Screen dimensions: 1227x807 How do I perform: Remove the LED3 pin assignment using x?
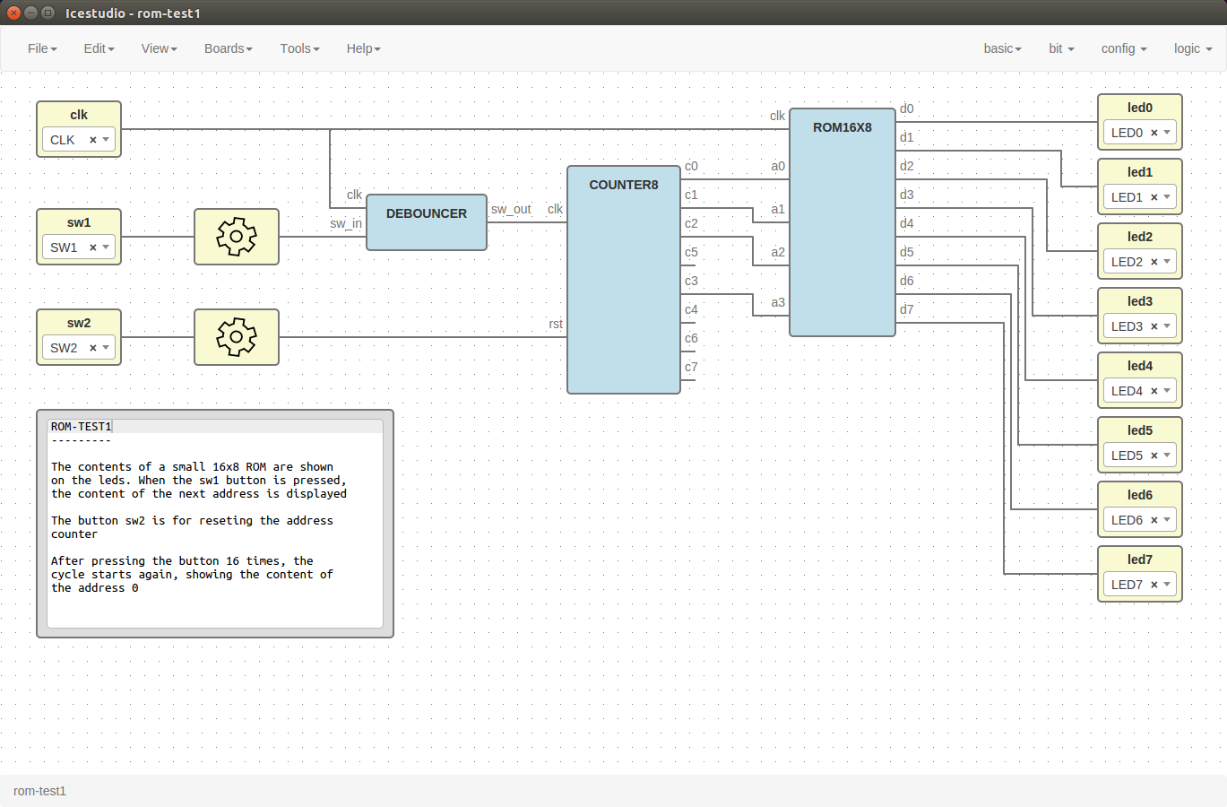point(1154,326)
